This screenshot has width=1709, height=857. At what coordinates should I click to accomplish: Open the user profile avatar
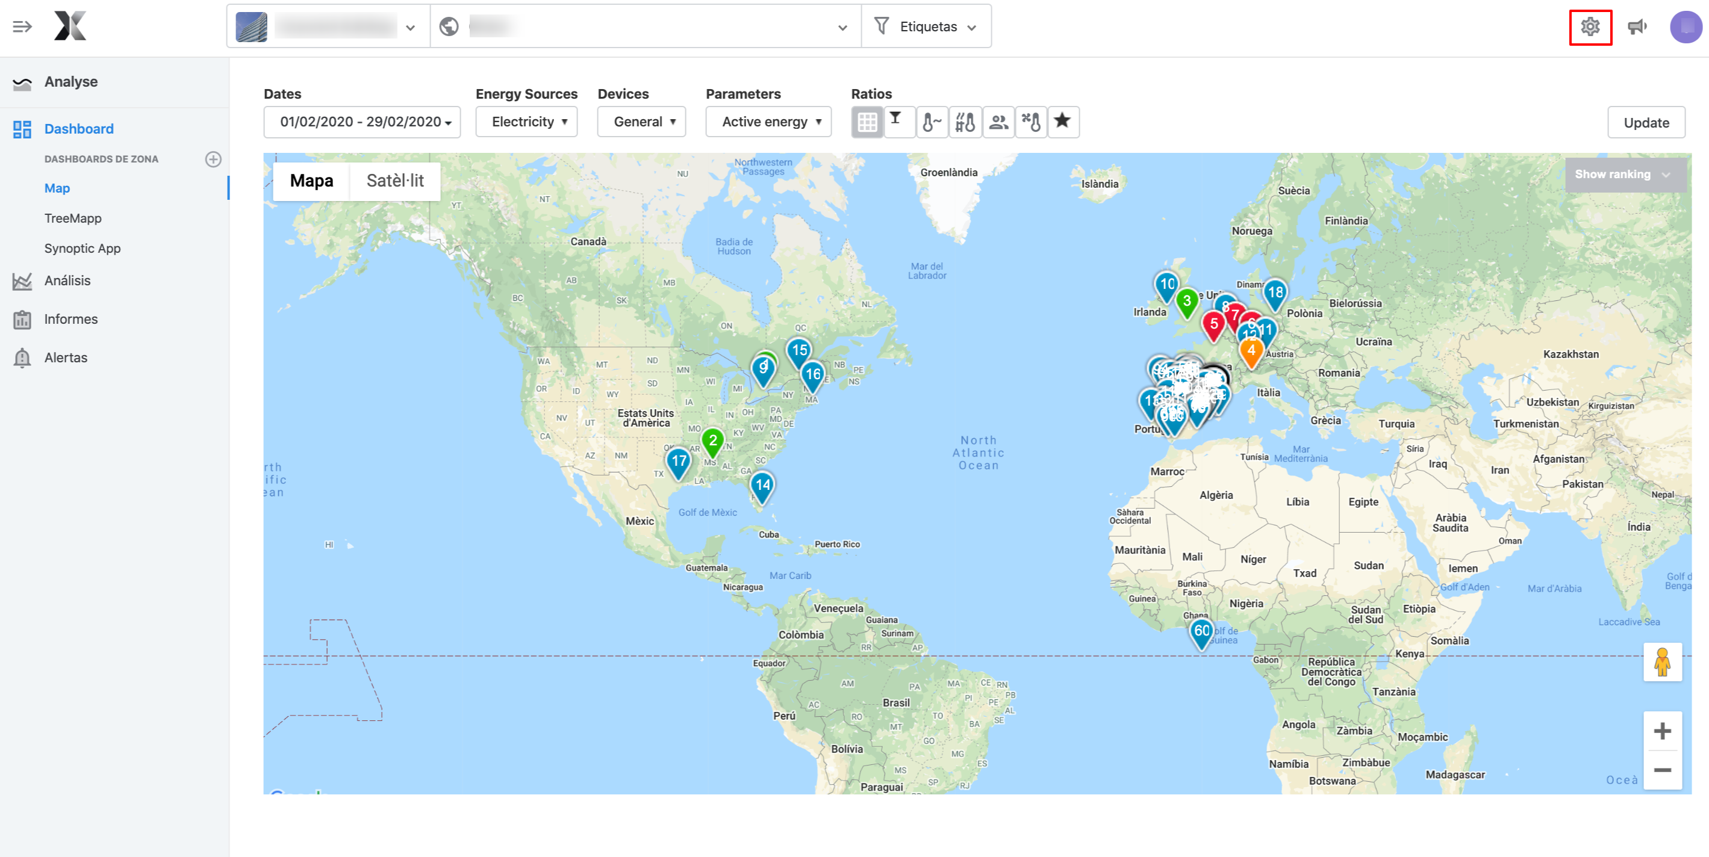click(x=1686, y=27)
